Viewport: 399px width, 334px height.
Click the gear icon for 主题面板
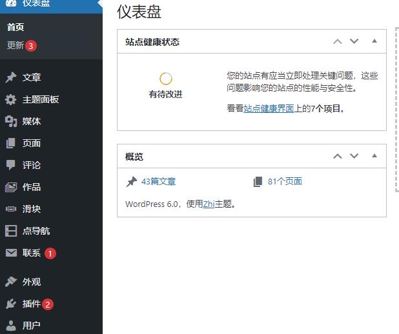11,99
